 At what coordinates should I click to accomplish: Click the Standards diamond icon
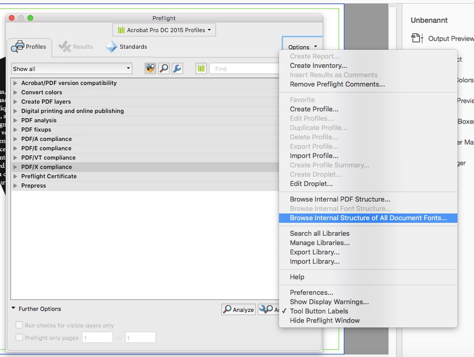click(x=111, y=47)
